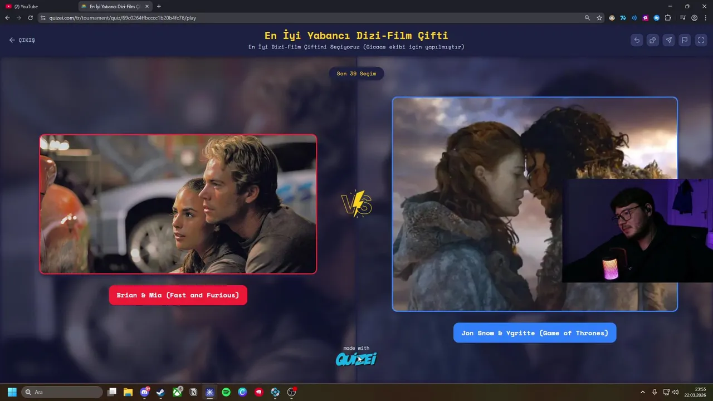713x401 pixels.
Task: Open the pink square extension icon
Action: pyautogui.click(x=646, y=18)
